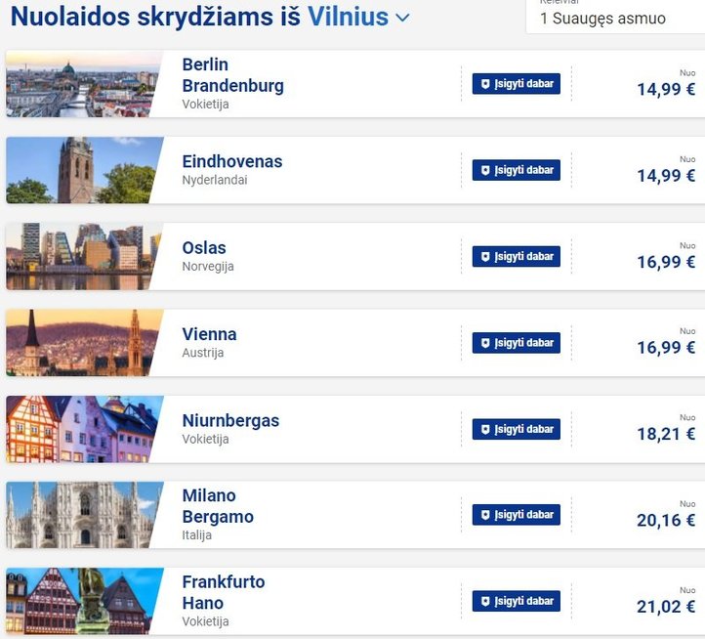Select Įsigyti dabar for Milano Bergamo
705x639 pixels.
point(517,515)
